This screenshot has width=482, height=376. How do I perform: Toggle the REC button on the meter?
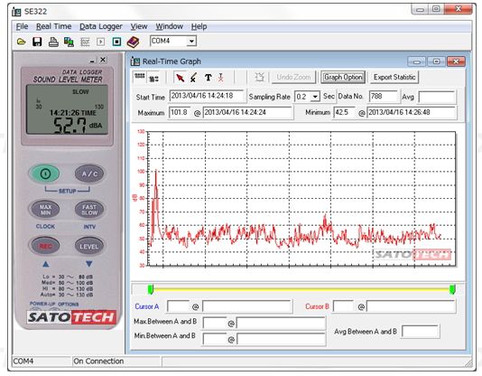point(44,246)
